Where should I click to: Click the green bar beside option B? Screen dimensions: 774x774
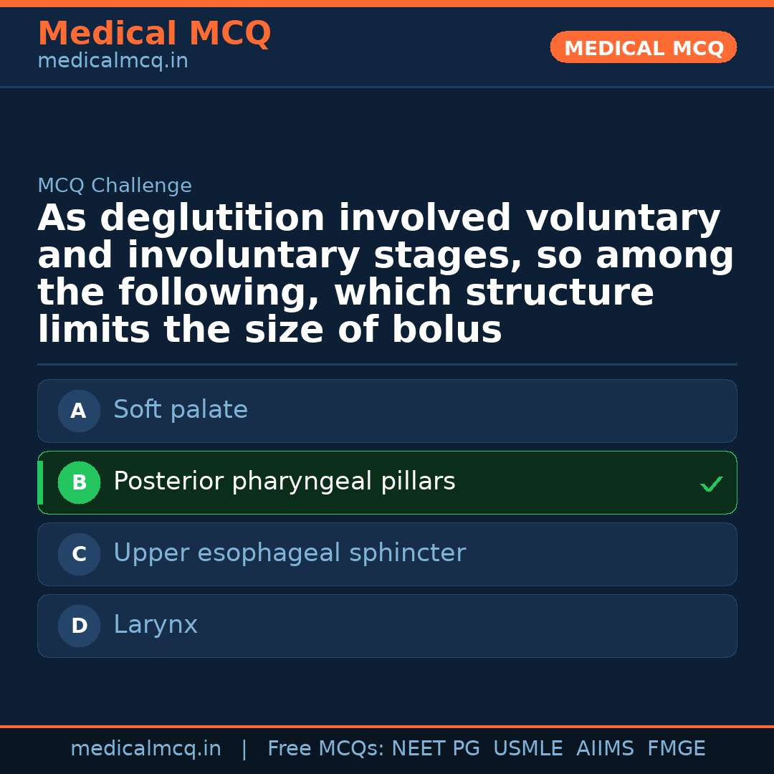click(x=40, y=482)
